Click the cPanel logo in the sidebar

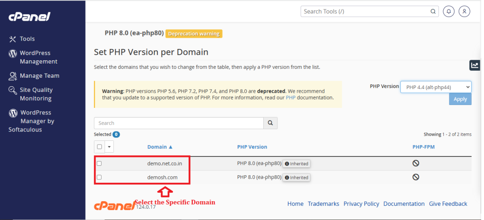[29, 16]
